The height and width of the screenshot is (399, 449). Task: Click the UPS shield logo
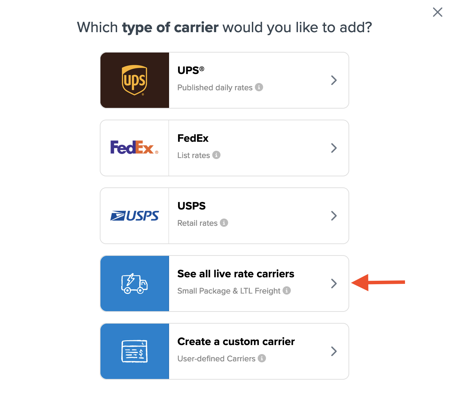134,80
